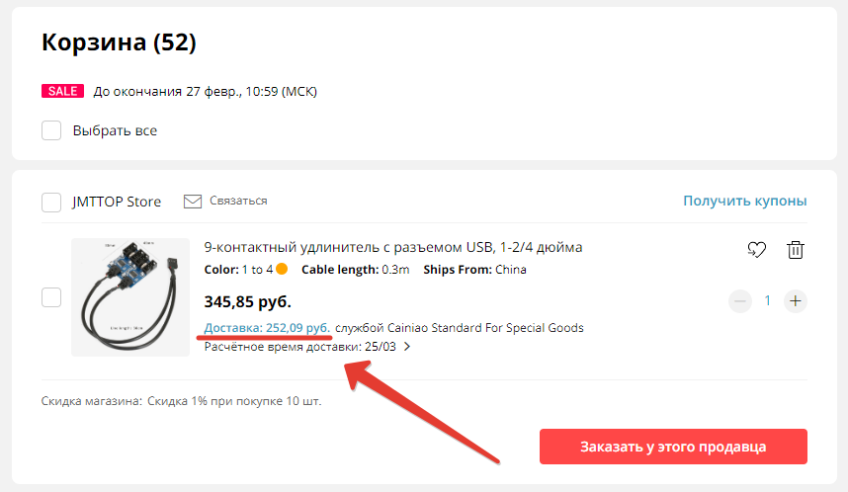Image resolution: width=848 pixels, height=492 pixels.
Task: Check the JMTTOP Store checkbox
Action: click(x=52, y=202)
